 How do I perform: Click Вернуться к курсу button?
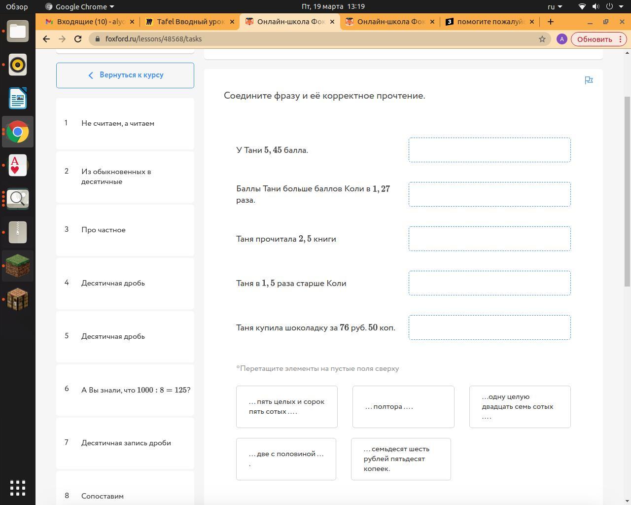[125, 75]
